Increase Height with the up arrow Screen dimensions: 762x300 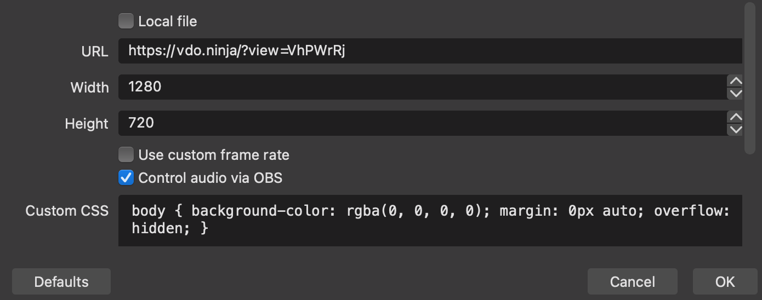735,117
